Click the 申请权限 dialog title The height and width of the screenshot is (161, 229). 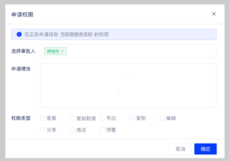point(22,14)
